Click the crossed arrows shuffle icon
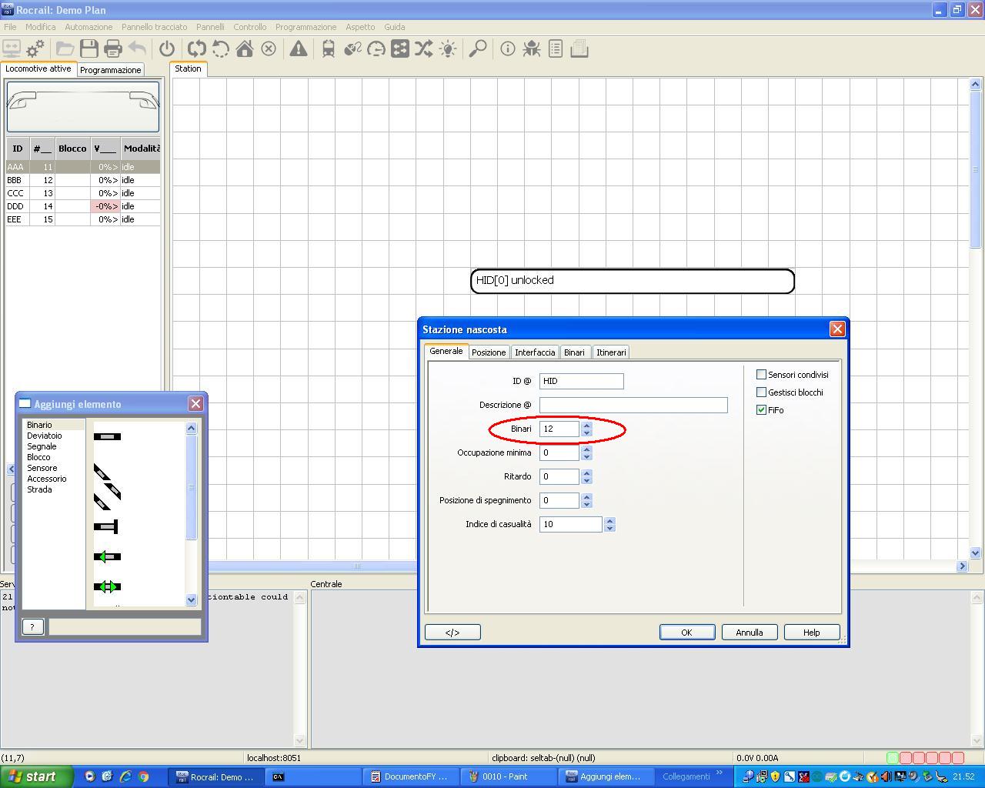The width and height of the screenshot is (985, 788). click(423, 49)
